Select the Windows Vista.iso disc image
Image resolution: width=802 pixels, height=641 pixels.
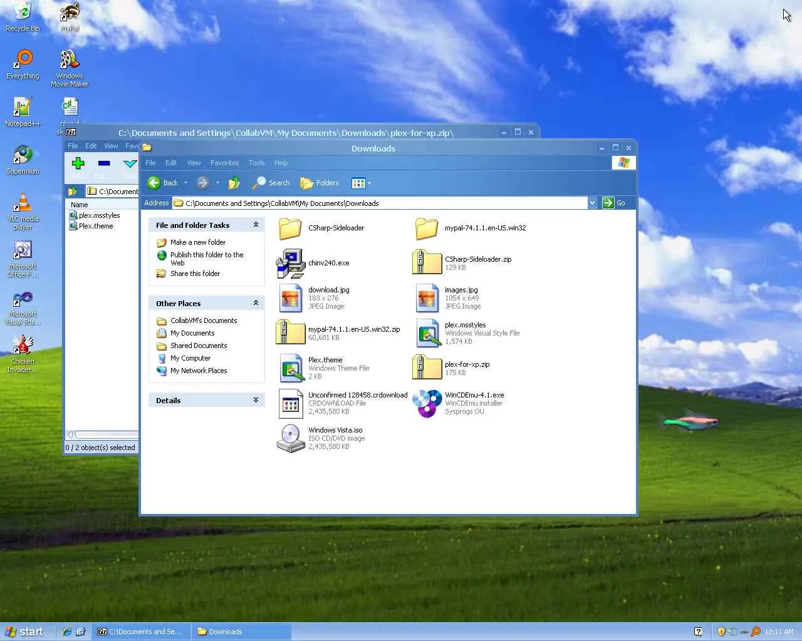(x=321, y=438)
